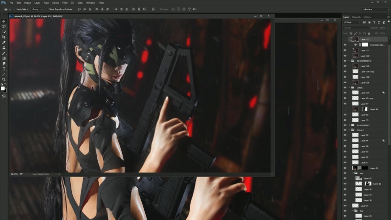Screen dimensions: 391x220
Task: Click lock image pixels brush icon
Action: (x=355, y=33)
